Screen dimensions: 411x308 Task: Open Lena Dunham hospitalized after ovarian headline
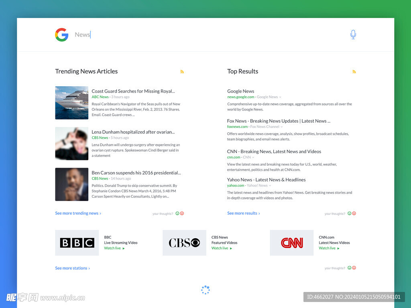[133, 132]
